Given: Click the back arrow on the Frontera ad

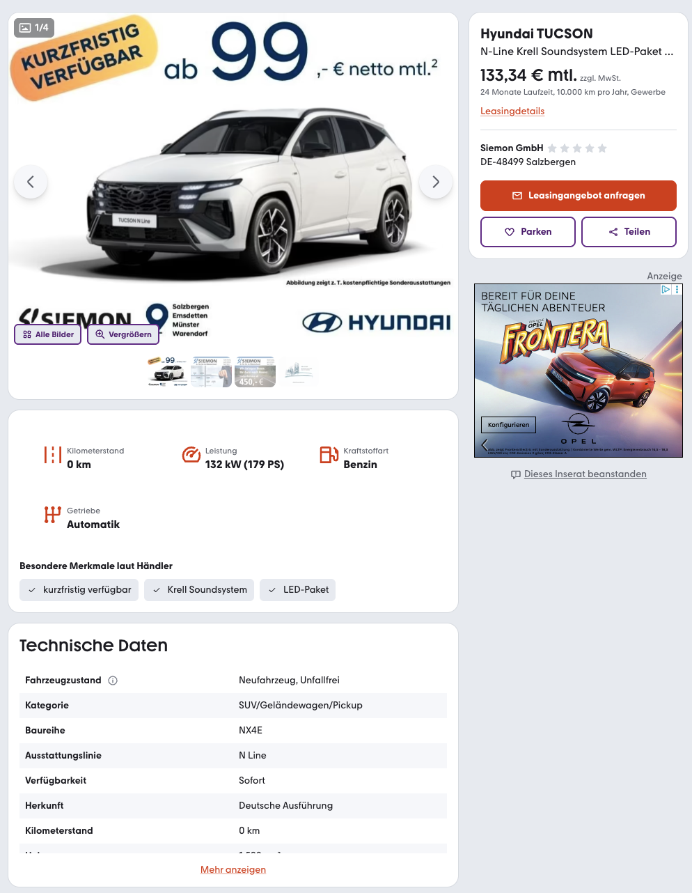Looking at the screenshot, I should [485, 444].
